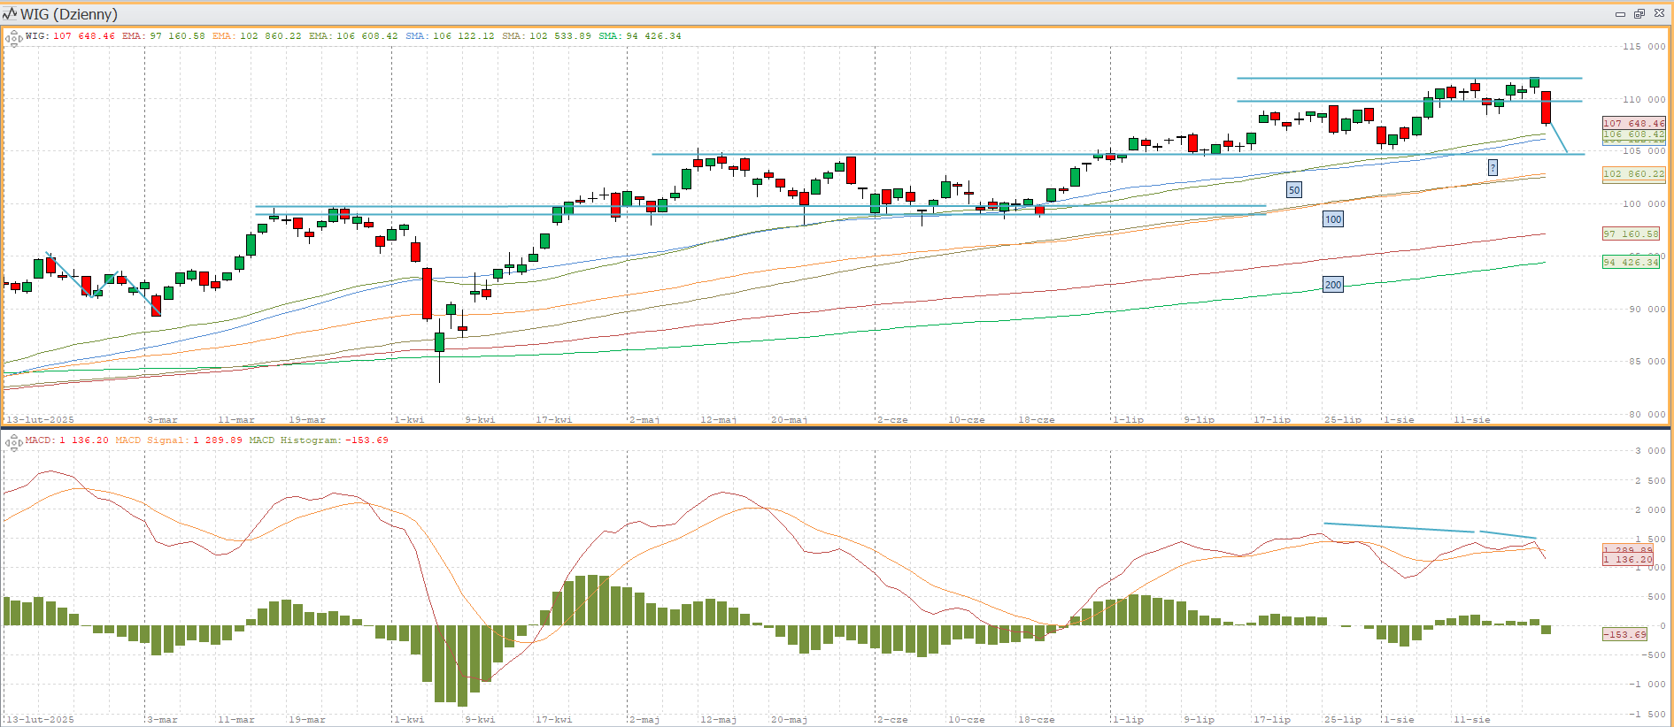The height and width of the screenshot is (727, 1674).
Task: Click the 102 860.22 orange price tag on axis
Action: click(1633, 174)
